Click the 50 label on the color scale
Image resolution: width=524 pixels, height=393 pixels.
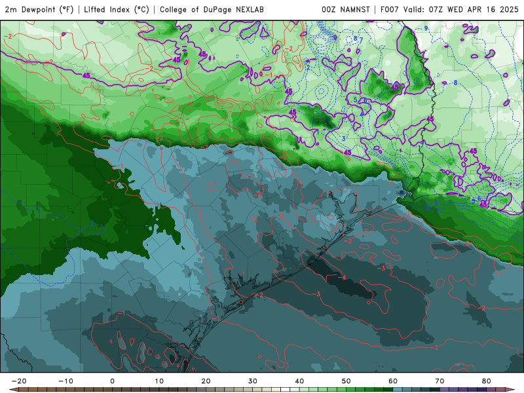[x=346, y=381]
